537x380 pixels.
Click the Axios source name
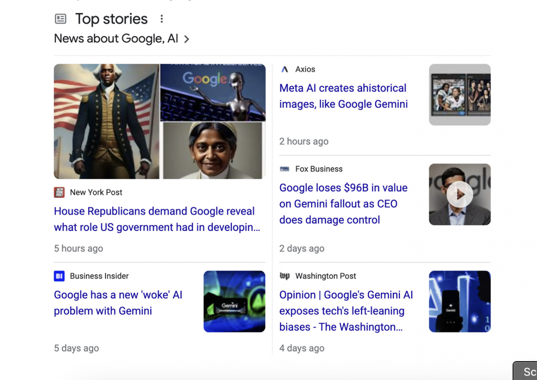coord(305,69)
